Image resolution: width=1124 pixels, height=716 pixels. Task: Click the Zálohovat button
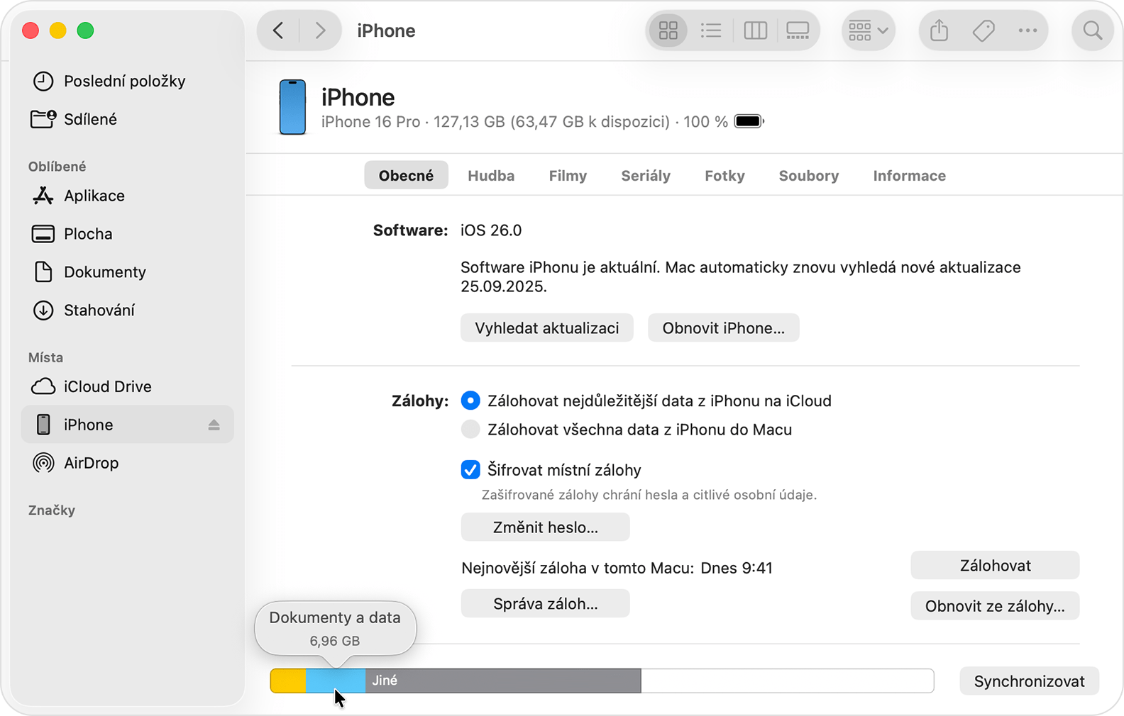pyautogui.click(x=995, y=566)
